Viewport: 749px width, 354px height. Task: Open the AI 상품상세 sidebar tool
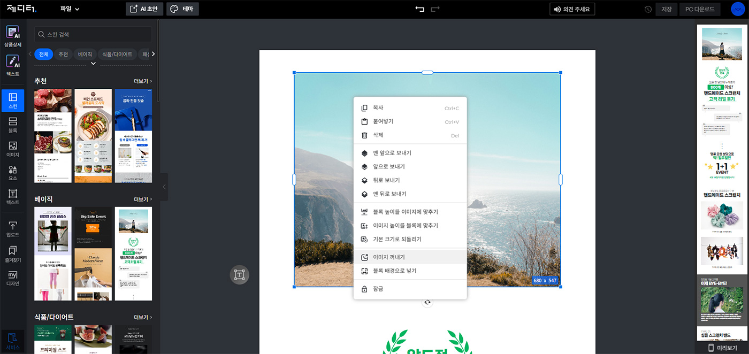coord(13,36)
